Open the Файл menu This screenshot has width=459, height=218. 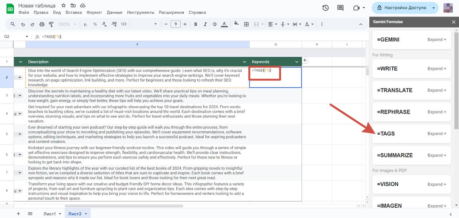tap(24, 13)
